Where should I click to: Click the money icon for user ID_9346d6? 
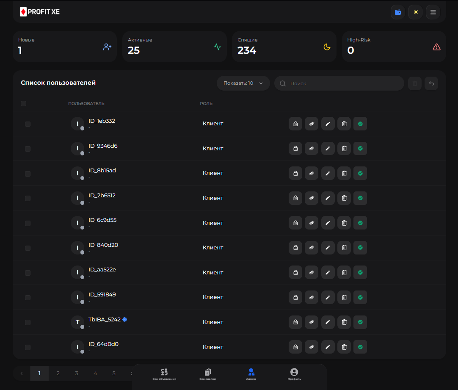[x=311, y=149]
